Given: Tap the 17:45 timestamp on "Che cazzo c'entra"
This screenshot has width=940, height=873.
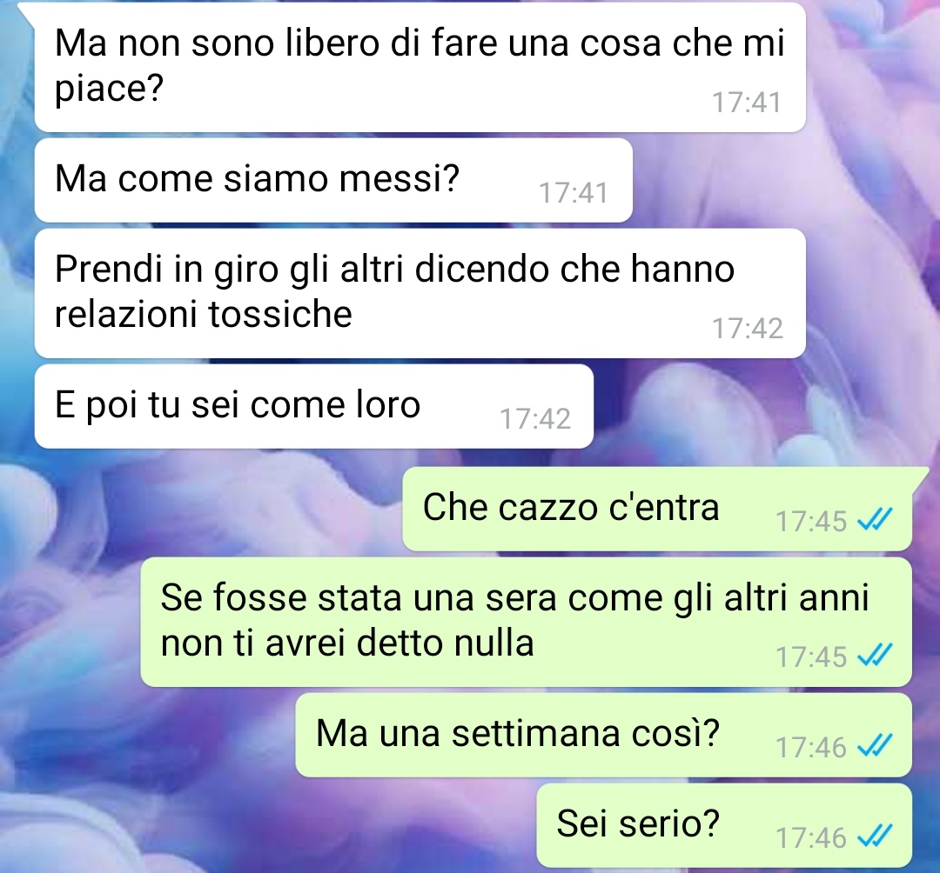Looking at the screenshot, I should pyautogui.click(x=811, y=521).
